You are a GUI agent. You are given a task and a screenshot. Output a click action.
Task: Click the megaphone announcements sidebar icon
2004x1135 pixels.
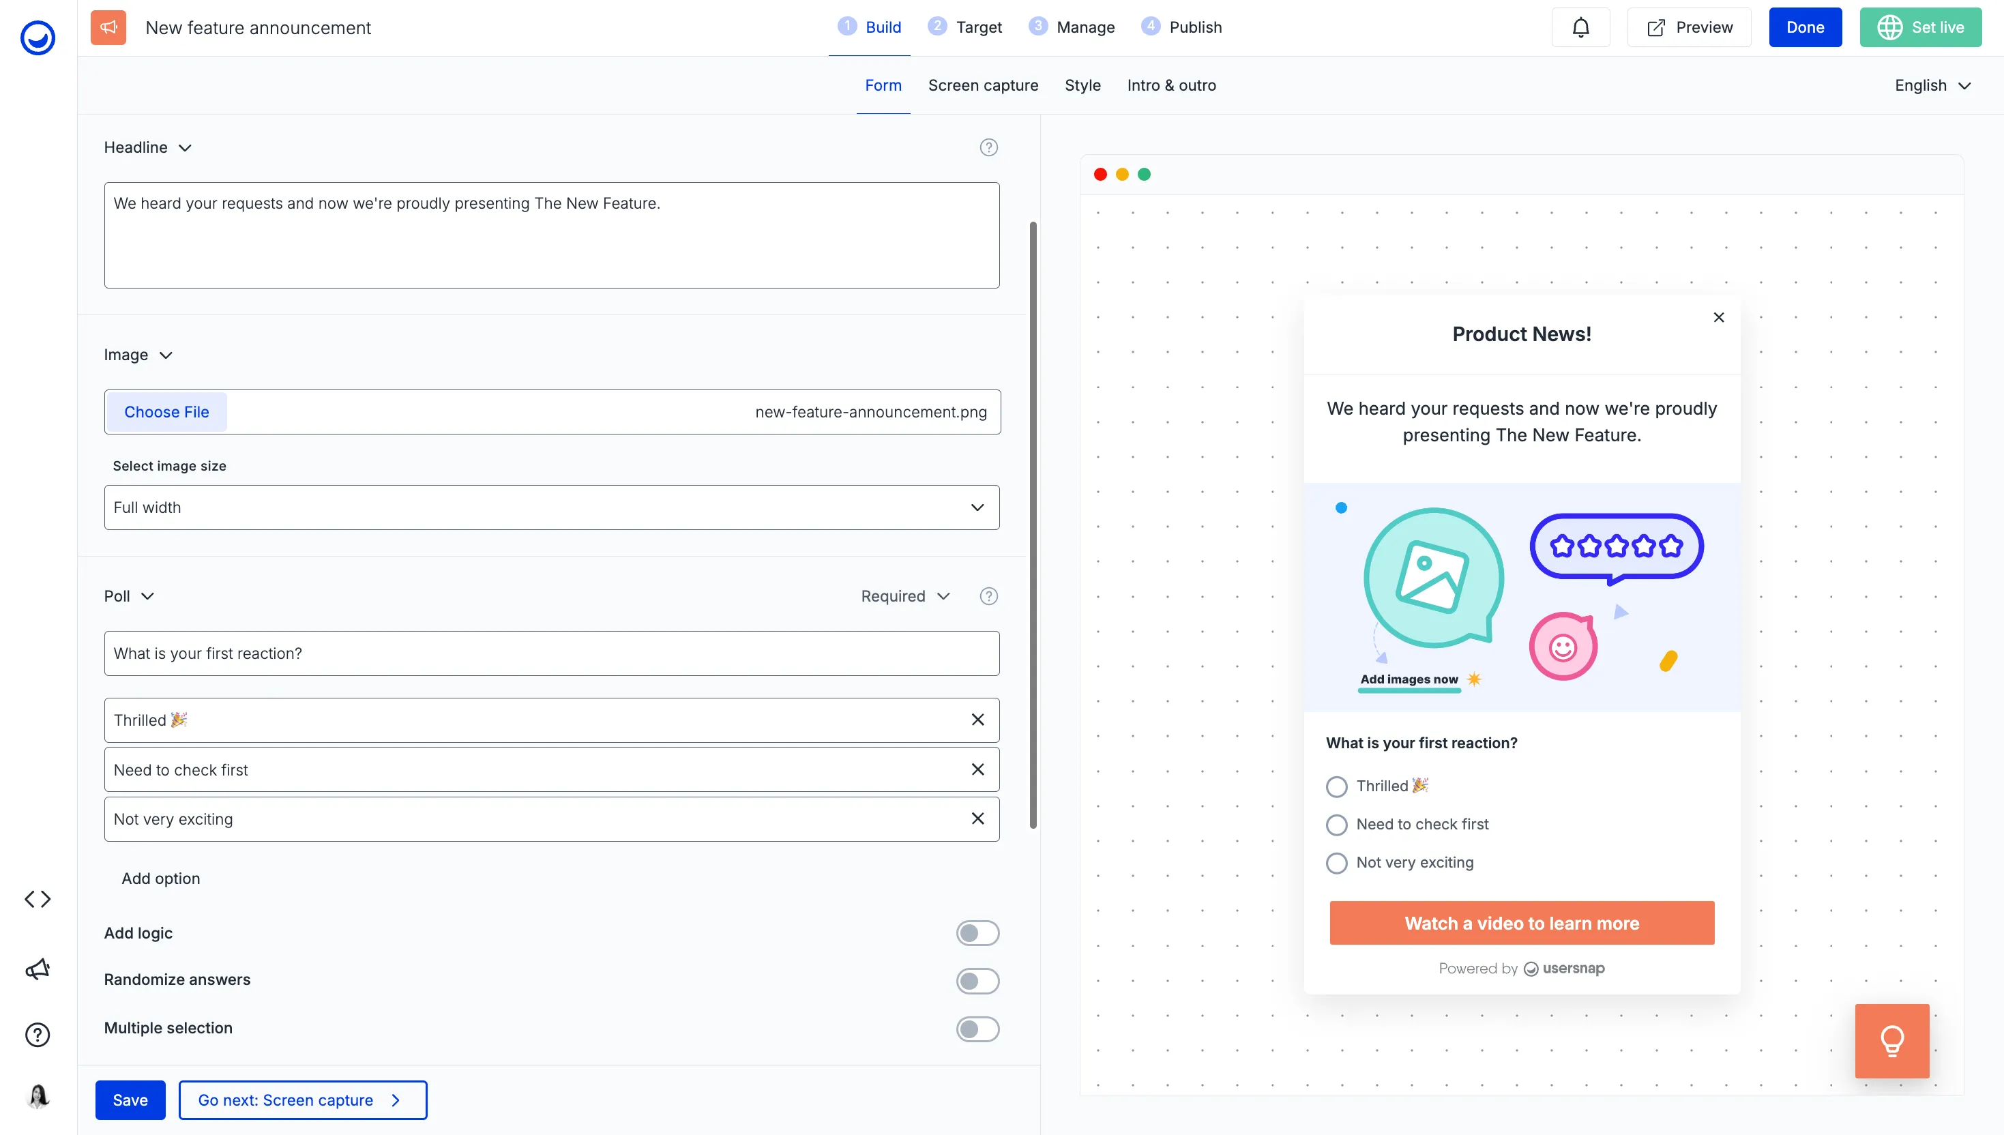pos(38,968)
